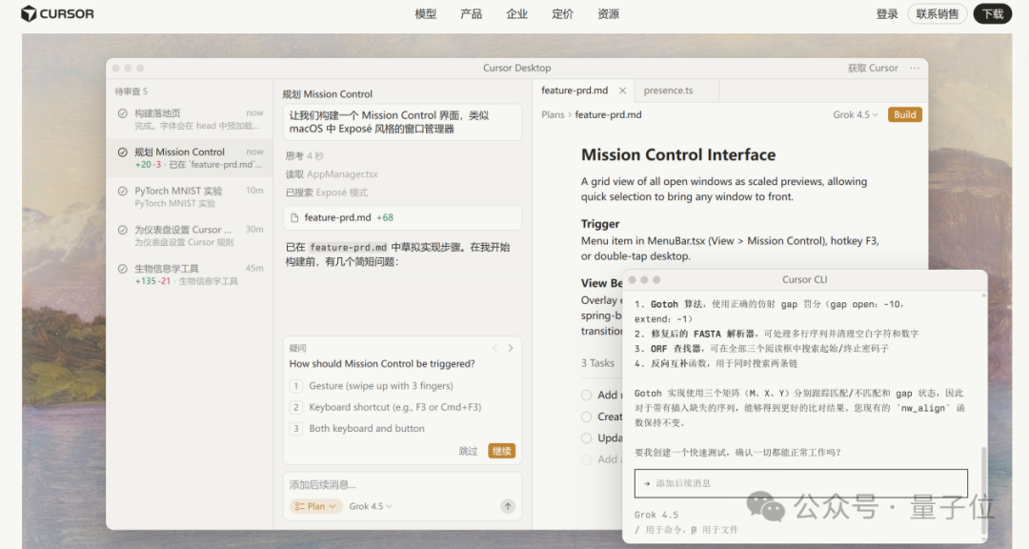The image size is (1029, 549).
Task: Go to the 定价 page
Action: [562, 13]
